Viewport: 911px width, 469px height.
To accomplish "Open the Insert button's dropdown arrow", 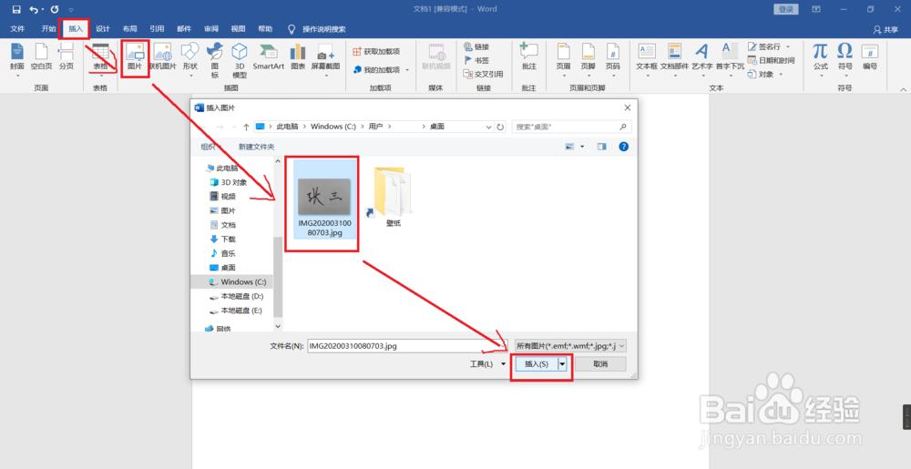I will pos(562,364).
